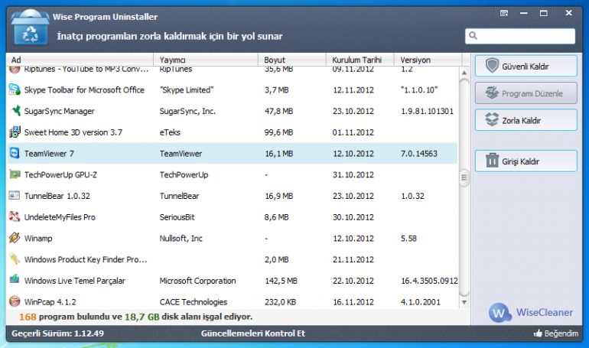Click the Windows Live Temel Parçalar icon
This screenshot has height=348, width=589.
(15, 280)
